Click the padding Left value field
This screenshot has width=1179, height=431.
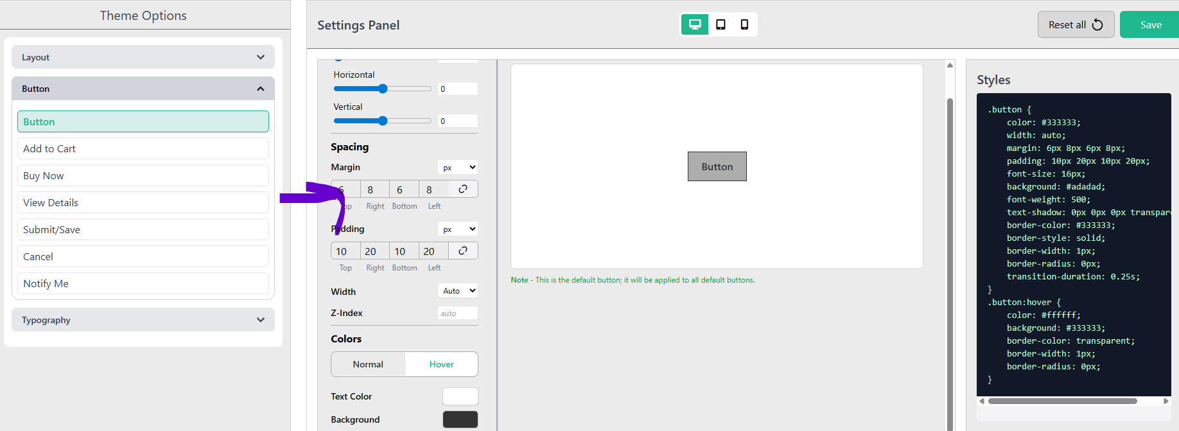(434, 251)
